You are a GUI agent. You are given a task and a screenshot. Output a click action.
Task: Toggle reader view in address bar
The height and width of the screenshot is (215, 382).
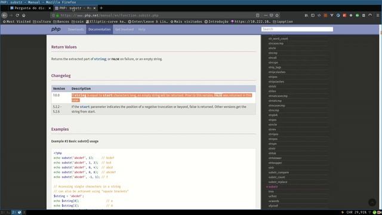coord(257,16)
